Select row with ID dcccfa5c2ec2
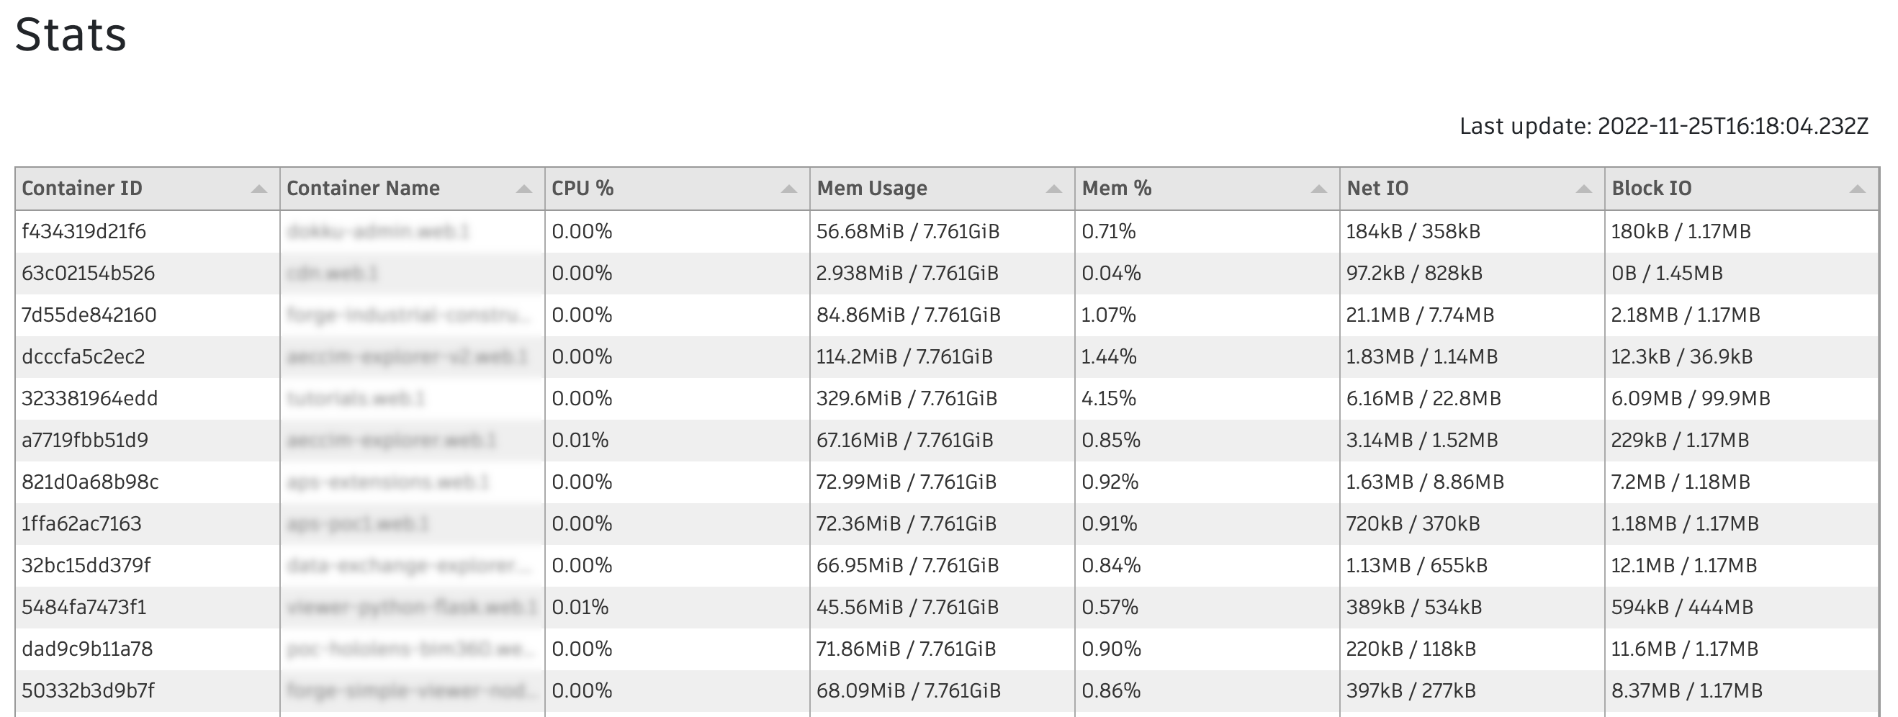1898x717 pixels. pos(947,356)
